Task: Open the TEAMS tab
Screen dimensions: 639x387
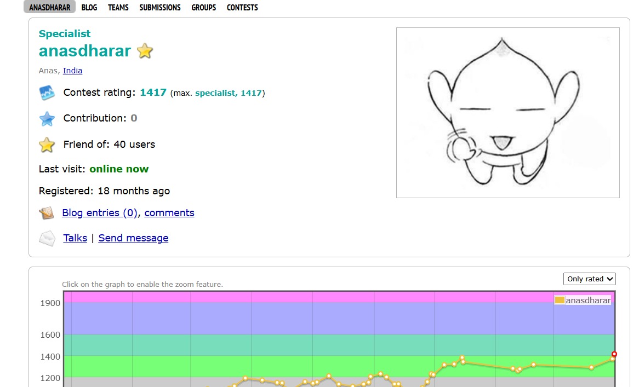Action: [x=118, y=7]
